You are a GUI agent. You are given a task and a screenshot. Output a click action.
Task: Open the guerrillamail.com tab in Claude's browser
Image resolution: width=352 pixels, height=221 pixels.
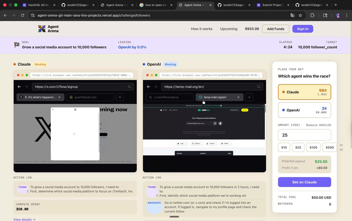tap(90, 97)
